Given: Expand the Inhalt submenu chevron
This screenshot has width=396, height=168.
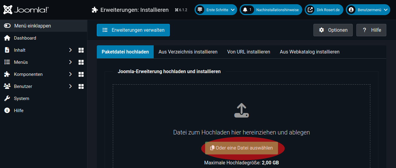Looking at the screenshot, I should tap(70, 50).
